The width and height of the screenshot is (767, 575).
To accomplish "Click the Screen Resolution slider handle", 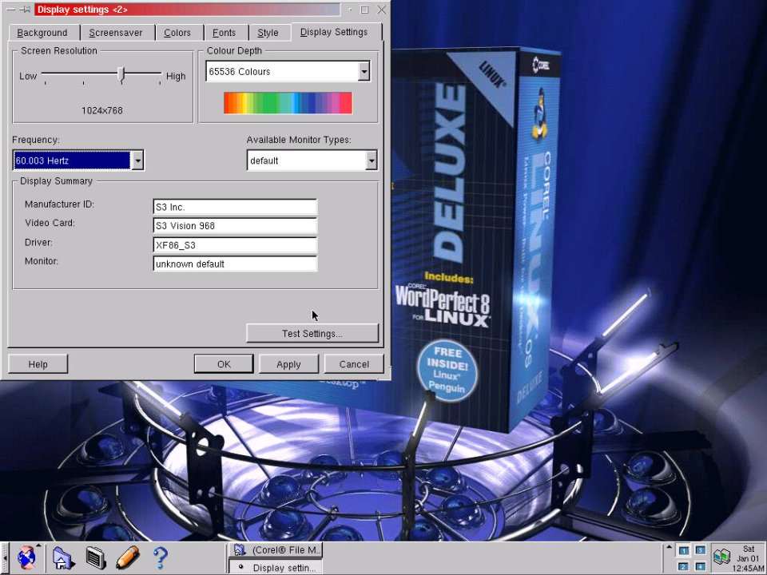I will [x=121, y=75].
